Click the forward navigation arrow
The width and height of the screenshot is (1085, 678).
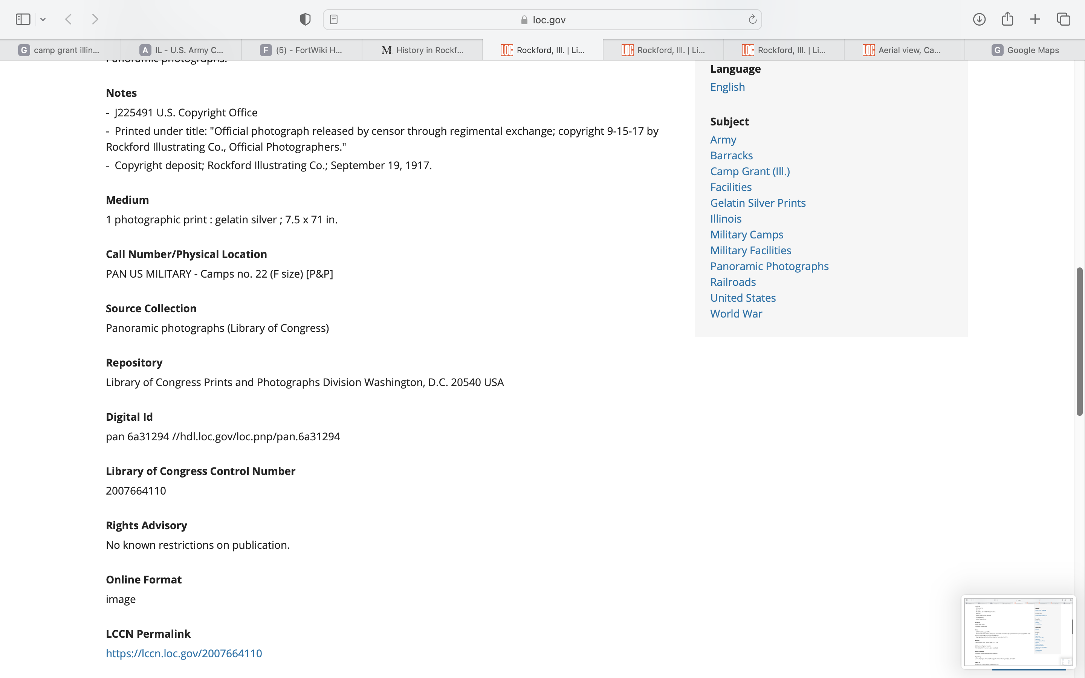(x=95, y=19)
